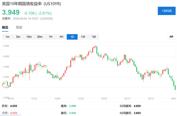The height and width of the screenshot is (116, 177).
Task: Click the 最高 value 3.996
Action: pyautogui.click(x=73, y=106)
